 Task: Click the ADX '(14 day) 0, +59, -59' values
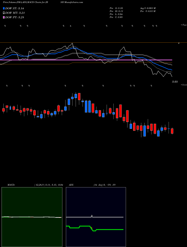pyautogui.click(x=104, y=185)
